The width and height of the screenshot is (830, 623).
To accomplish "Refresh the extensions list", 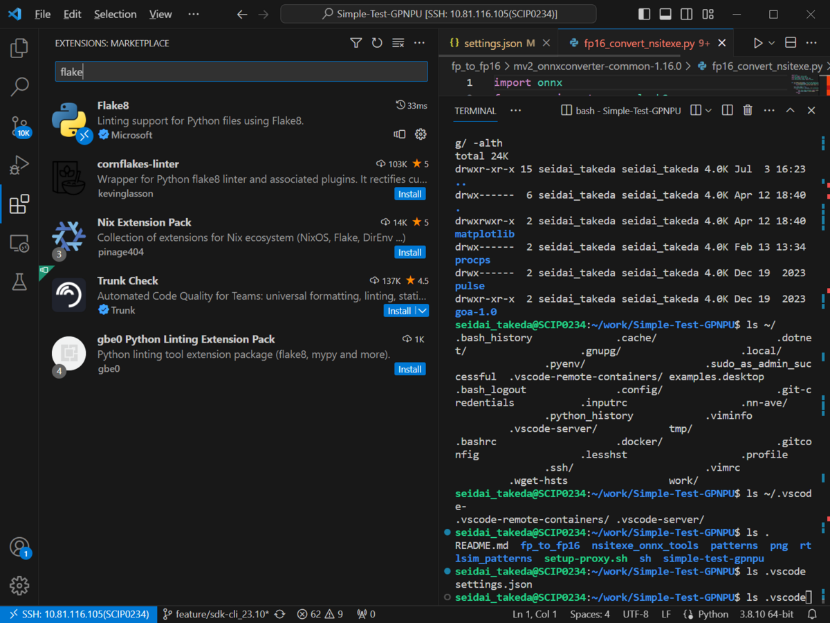I will pyautogui.click(x=377, y=43).
